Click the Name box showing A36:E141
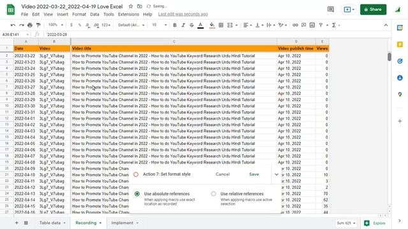This screenshot has width=408, height=229. point(15,34)
